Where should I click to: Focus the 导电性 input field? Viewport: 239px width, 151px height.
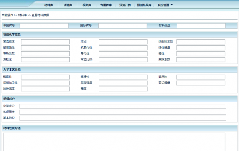[123, 54]
